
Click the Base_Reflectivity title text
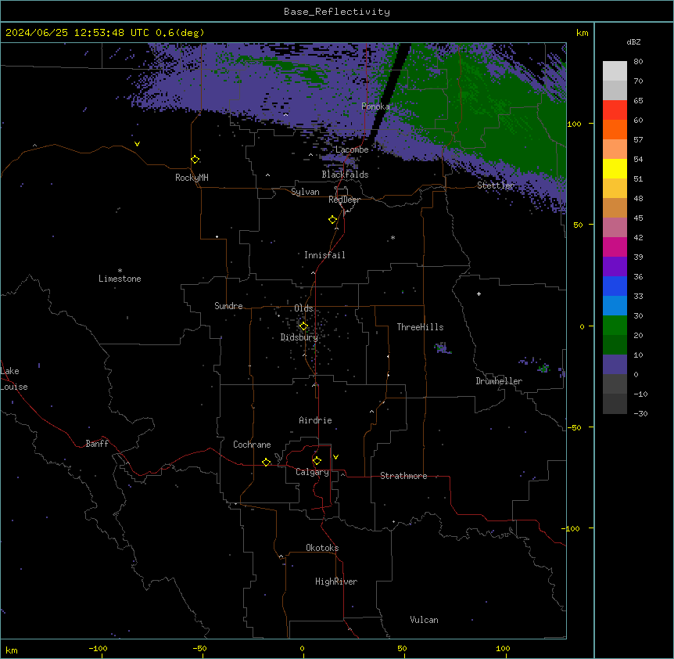pos(337,12)
